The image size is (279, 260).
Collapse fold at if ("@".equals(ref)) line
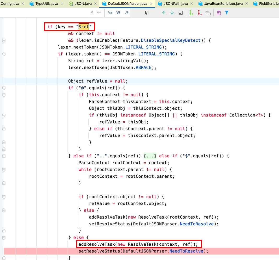tap(4, 88)
